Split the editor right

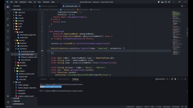click(182, 6)
